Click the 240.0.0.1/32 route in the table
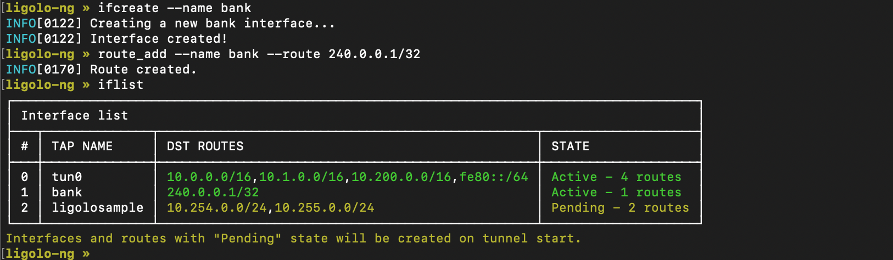This screenshot has height=260, width=893. (213, 193)
